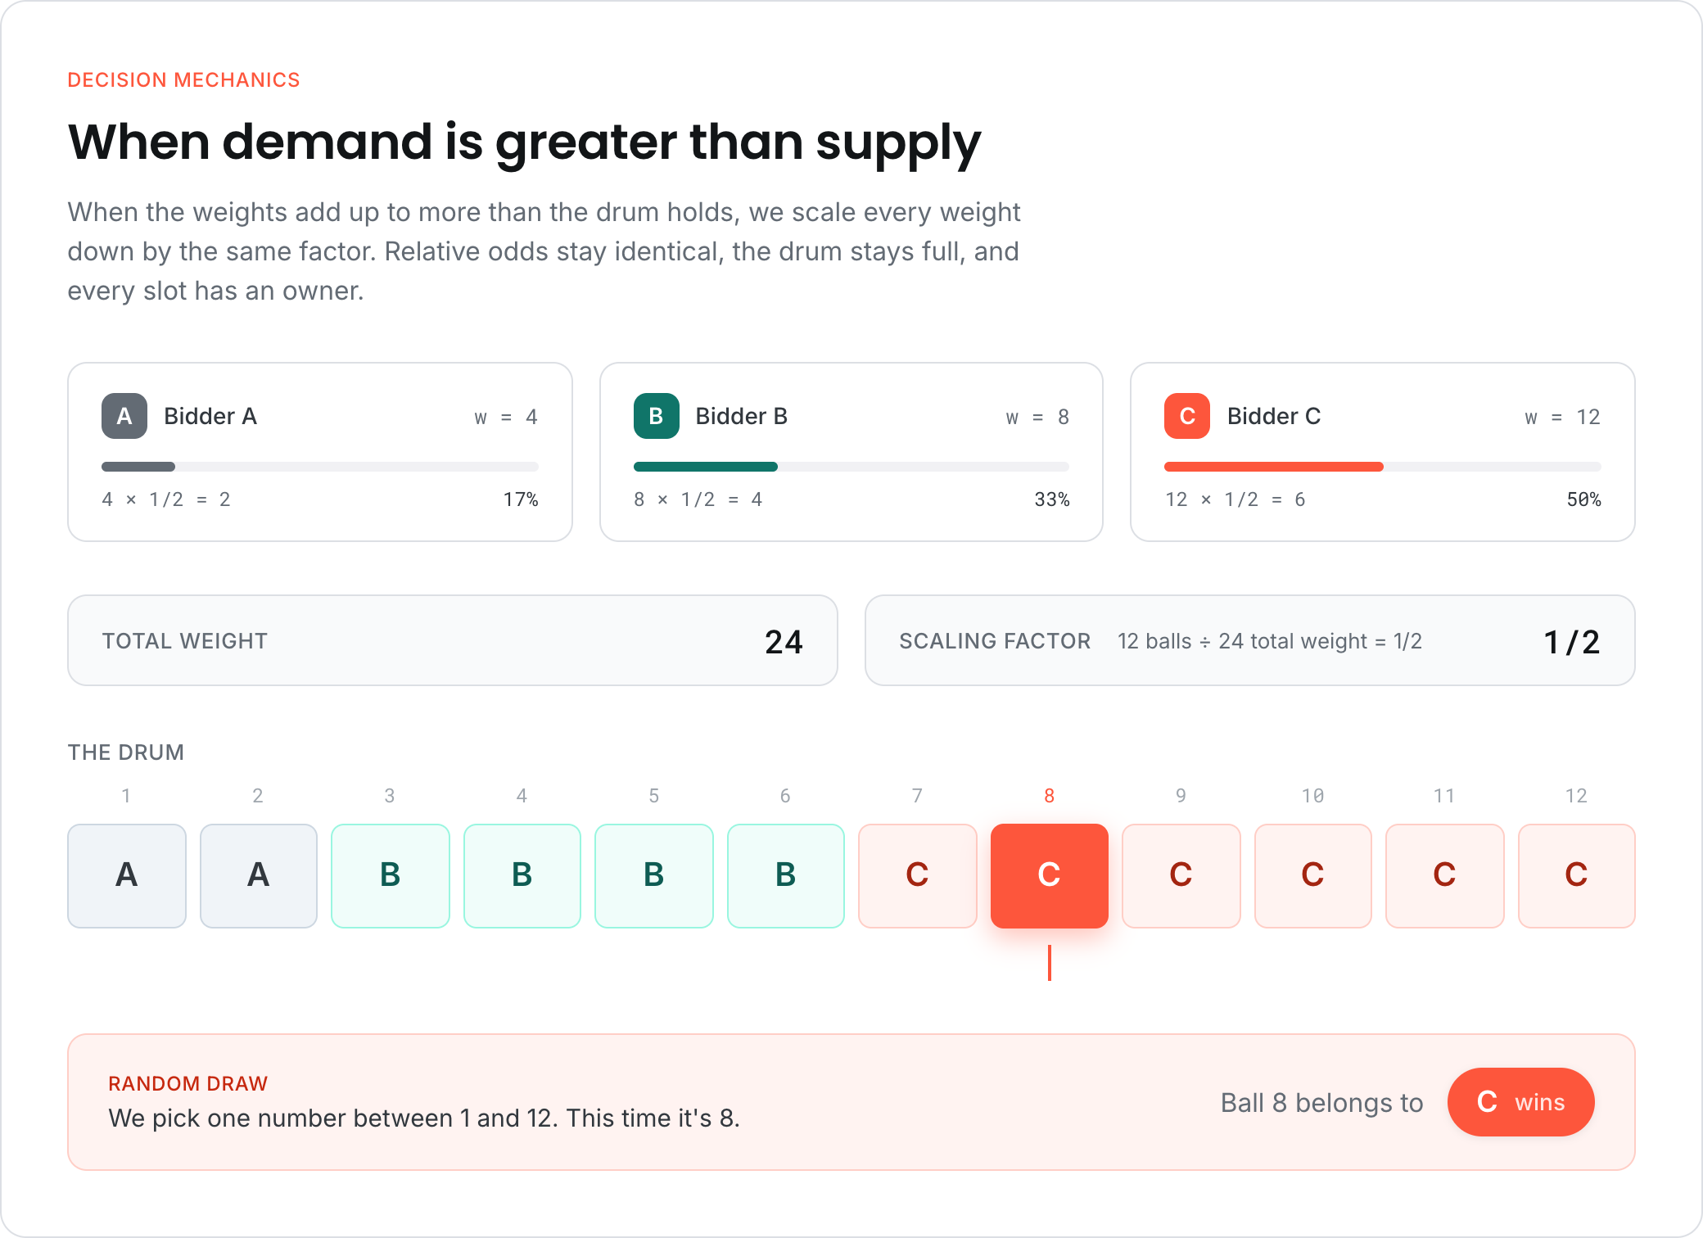This screenshot has width=1703, height=1238.
Task: Select drum ball 10 owned by C
Action: (1312, 875)
